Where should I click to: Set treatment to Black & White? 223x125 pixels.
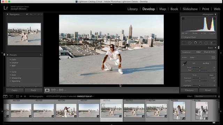210,52
